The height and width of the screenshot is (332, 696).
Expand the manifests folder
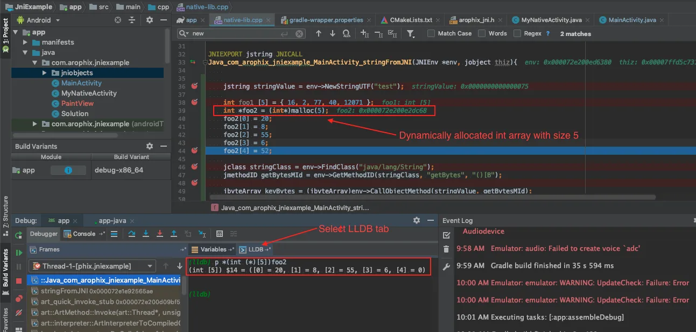click(25, 42)
